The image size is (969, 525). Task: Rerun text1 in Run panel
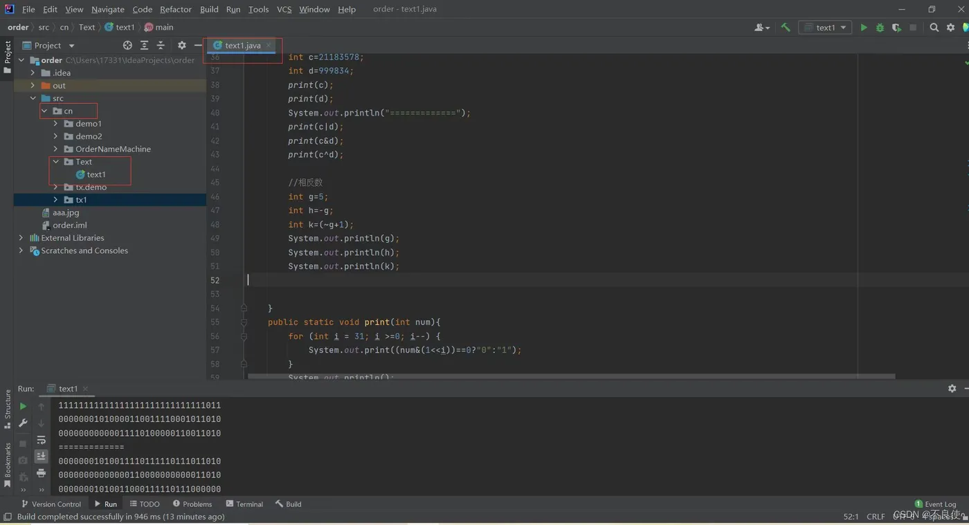pyautogui.click(x=23, y=407)
